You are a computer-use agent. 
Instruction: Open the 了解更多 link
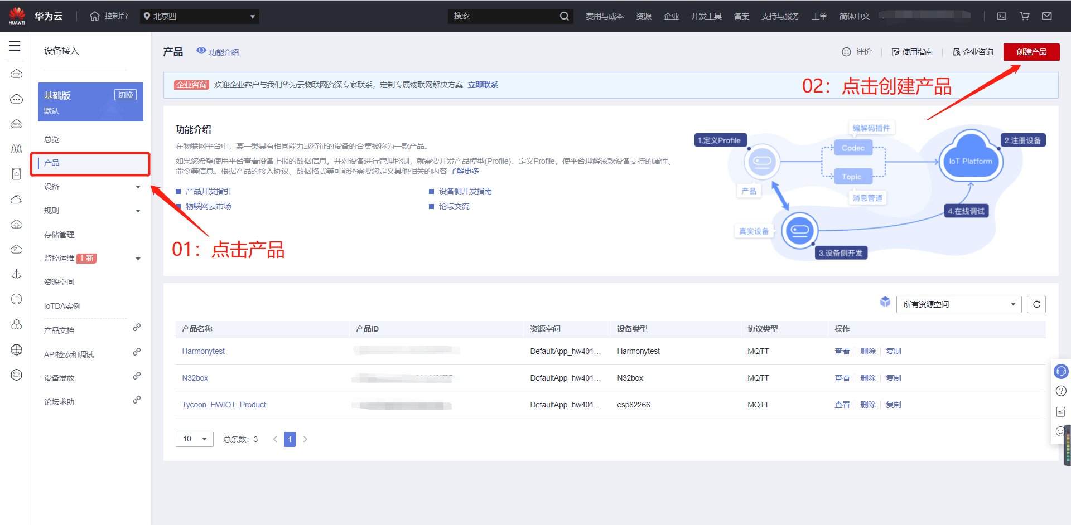[x=464, y=171]
